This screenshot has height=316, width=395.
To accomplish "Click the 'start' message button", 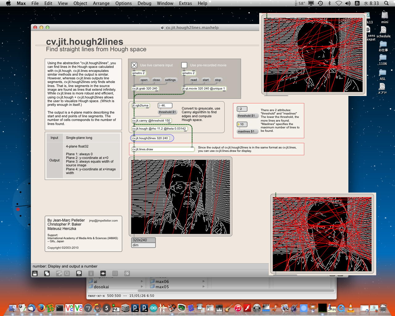I will (x=206, y=80).
